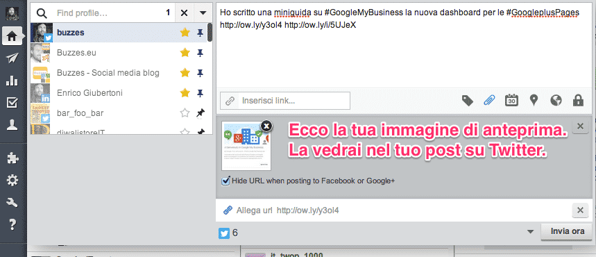Toggle favorite star for bar_foo_bar
Image resolution: width=596 pixels, height=257 pixels.
[x=185, y=113]
